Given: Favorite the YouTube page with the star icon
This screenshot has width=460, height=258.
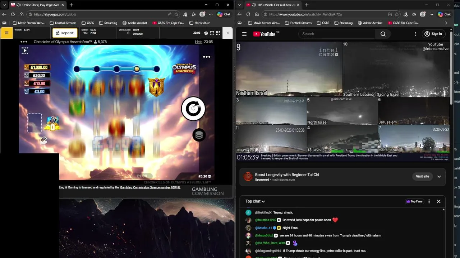Looking at the screenshot, I should point(397,14).
